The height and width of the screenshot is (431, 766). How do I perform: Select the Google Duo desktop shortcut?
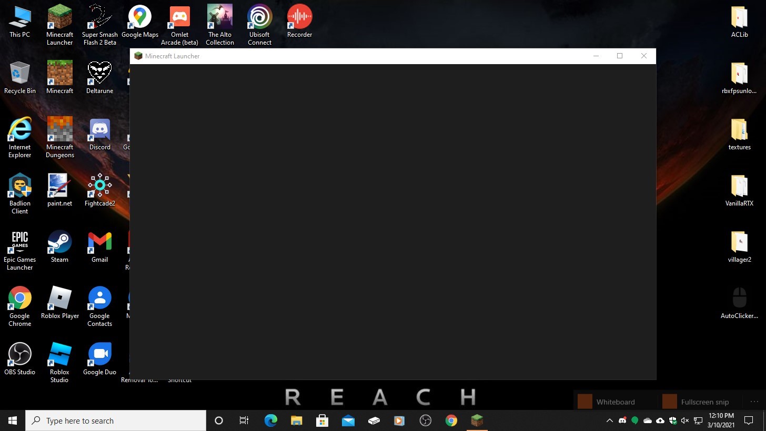(x=100, y=359)
